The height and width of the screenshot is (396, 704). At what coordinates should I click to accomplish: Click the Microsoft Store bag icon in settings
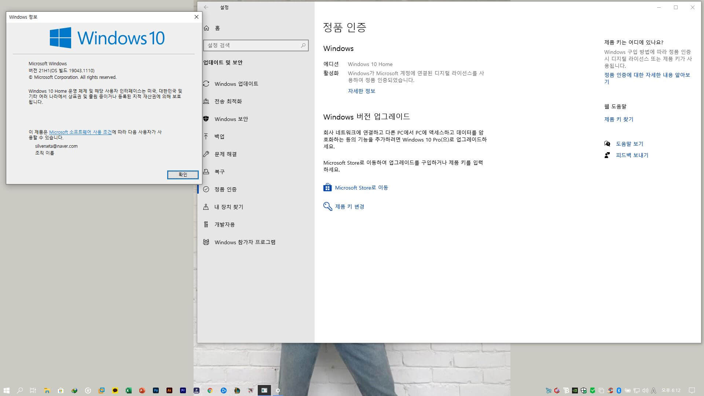click(x=327, y=188)
